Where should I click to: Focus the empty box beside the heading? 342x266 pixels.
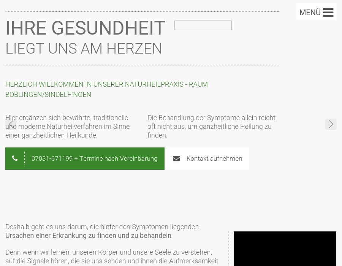pyautogui.click(x=203, y=25)
